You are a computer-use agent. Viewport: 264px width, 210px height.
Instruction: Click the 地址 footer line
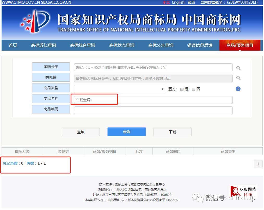pos(132,195)
